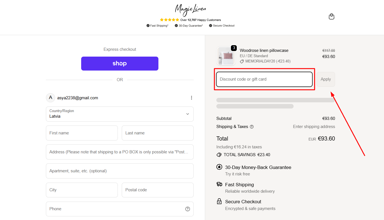Click Reliable worldwide delivery text
This screenshot has width=384, height=220.
(x=250, y=191)
